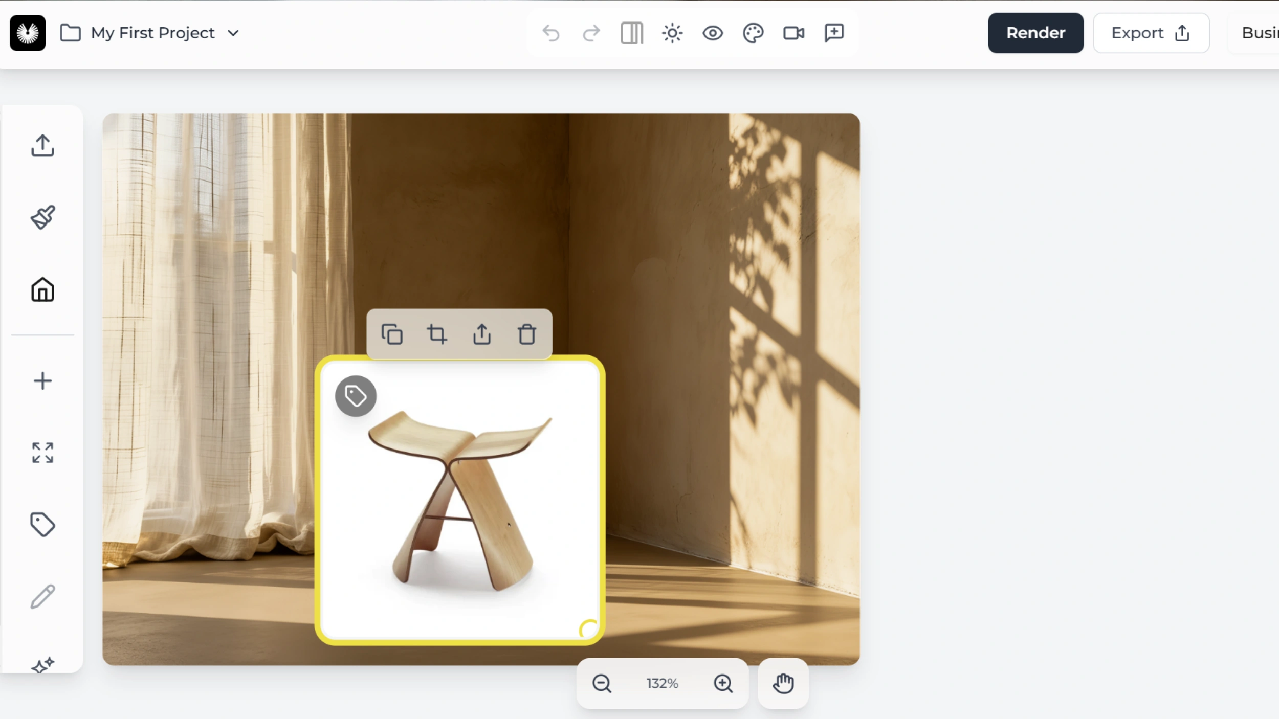The image size is (1279, 719).
Task: Toggle the sun lighting settings
Action: [x=672, y=33]
